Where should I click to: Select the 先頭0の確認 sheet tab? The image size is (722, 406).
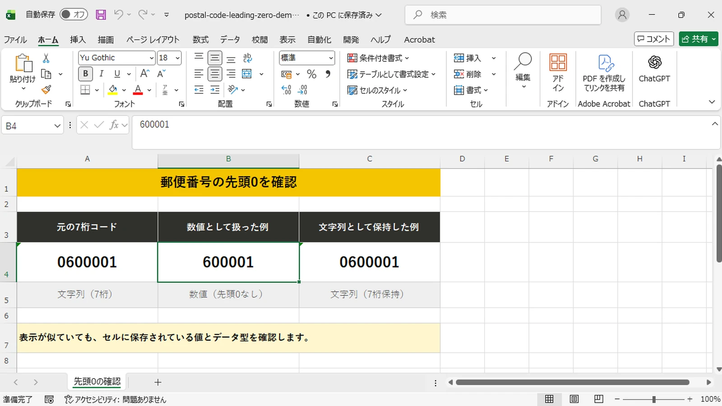[97, 382]
